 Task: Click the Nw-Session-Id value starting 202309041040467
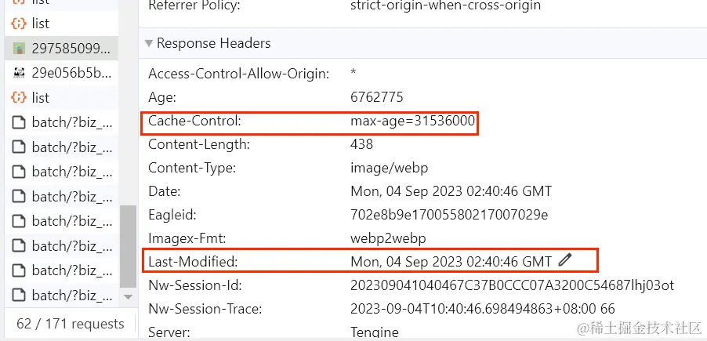tap(512, 285)
